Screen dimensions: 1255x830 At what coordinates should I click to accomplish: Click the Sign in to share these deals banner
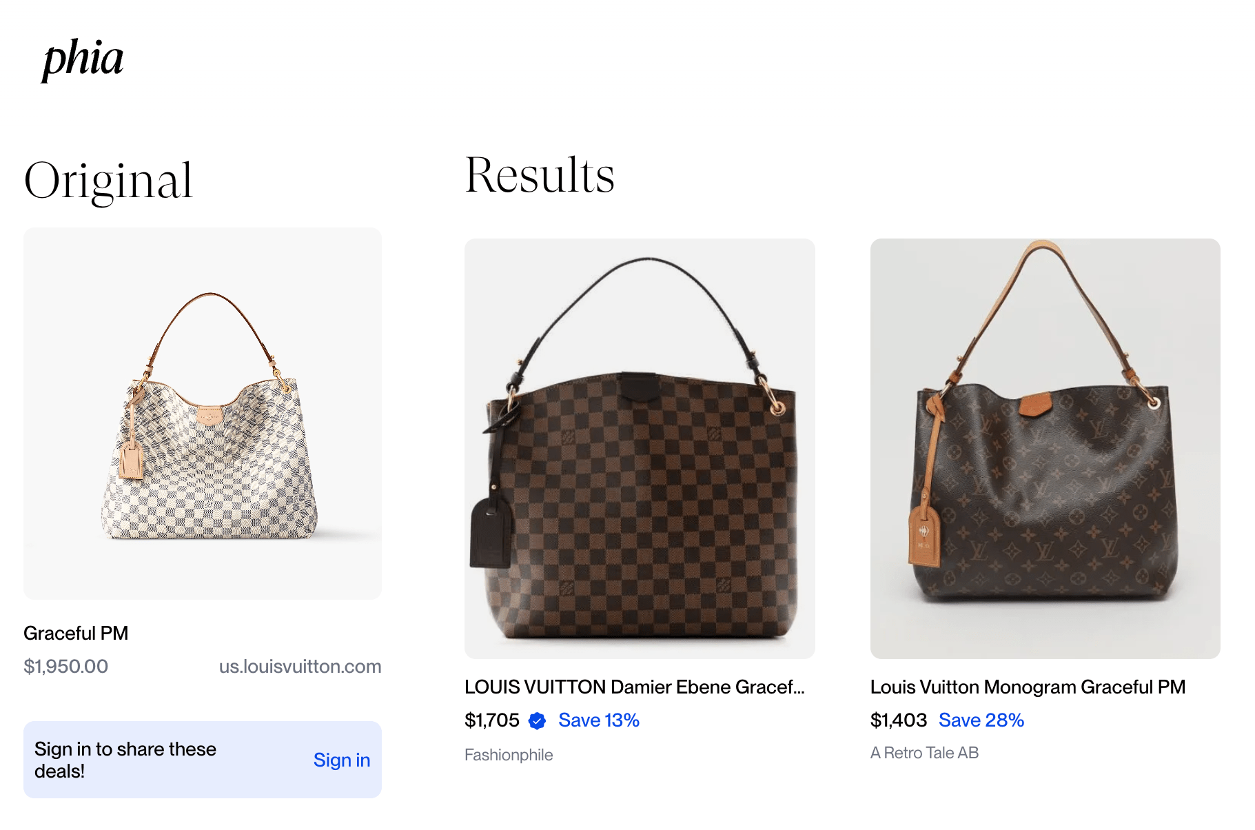[x=203, y=760]
